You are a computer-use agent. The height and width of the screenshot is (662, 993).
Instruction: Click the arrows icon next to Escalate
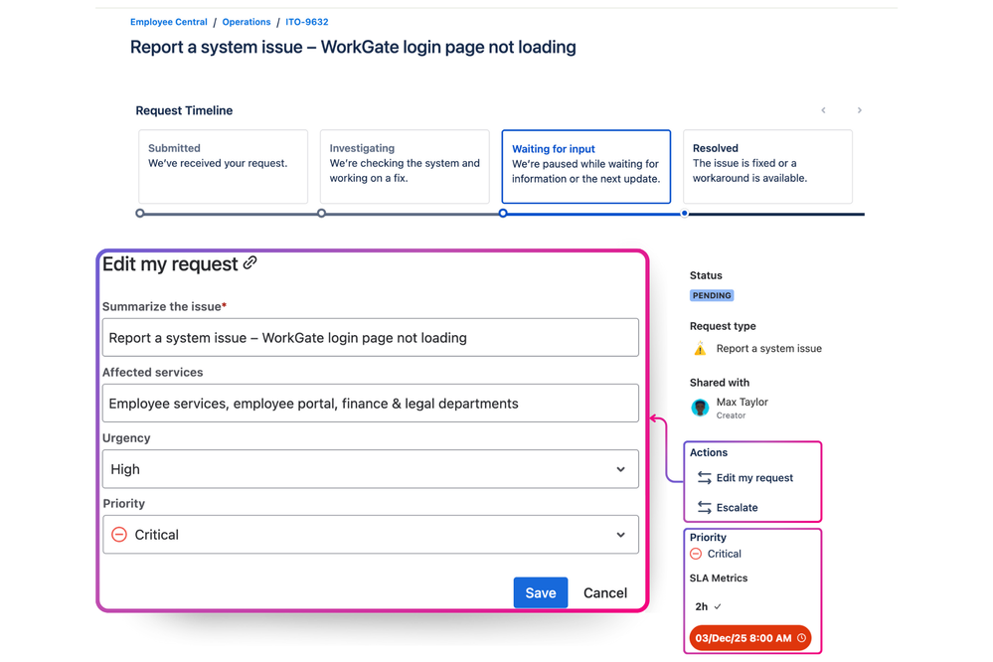(x=703, y=505)
